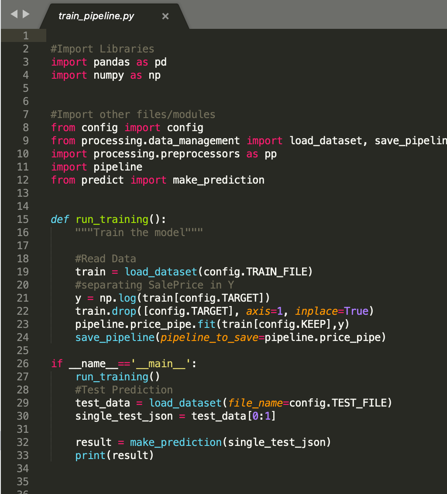Click the highlighted line 1 gutter

25,35
